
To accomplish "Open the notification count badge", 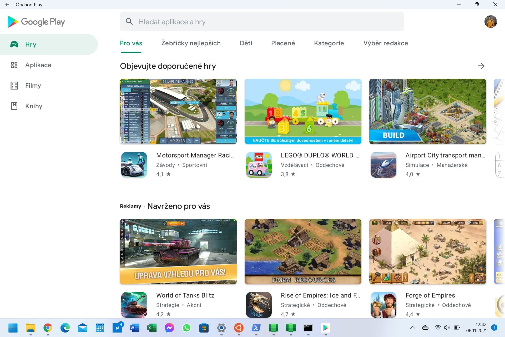I will [x=494, y=328].
